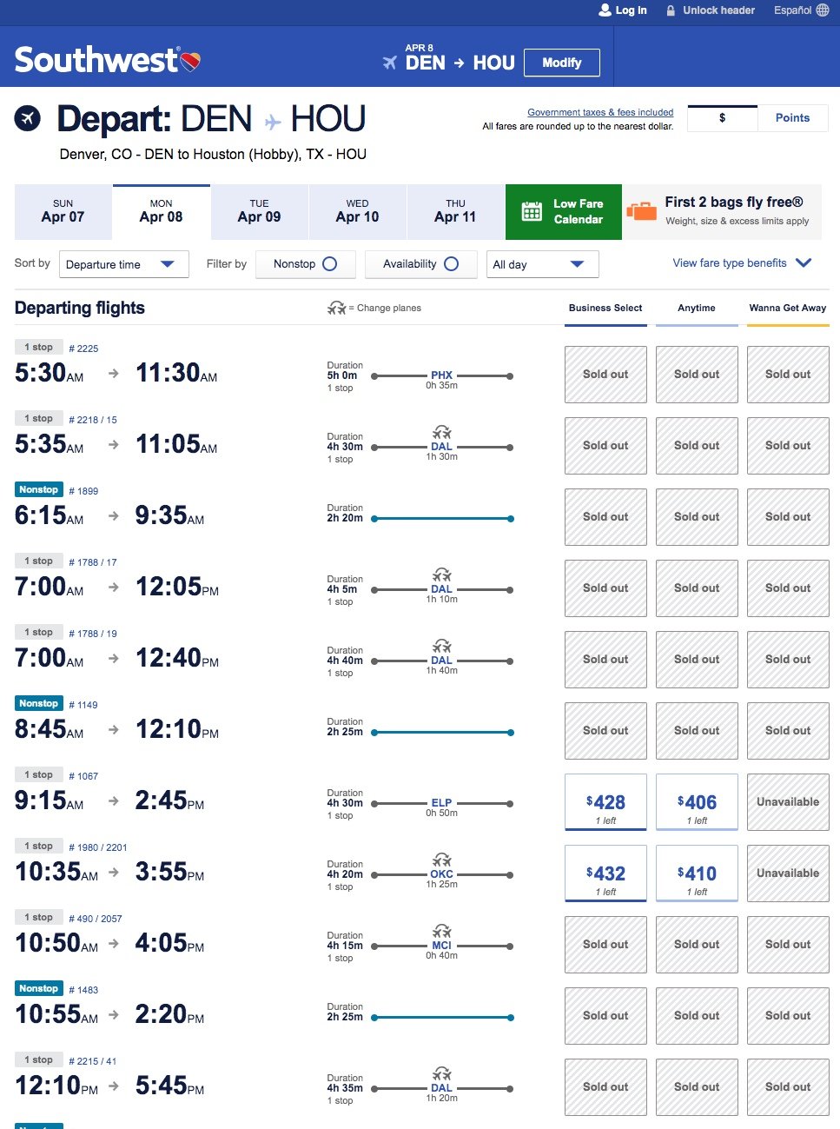Click the Southwest heart logo

pyautogui.click(x=191, y=61)
